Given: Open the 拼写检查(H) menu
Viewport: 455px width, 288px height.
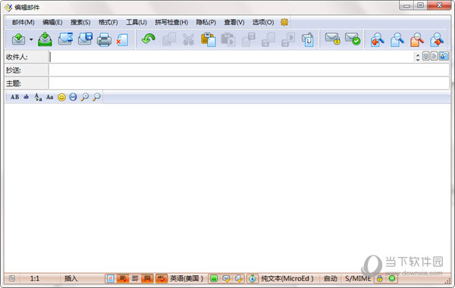Looking at the screenshot, I should click(x=171, y=22).
